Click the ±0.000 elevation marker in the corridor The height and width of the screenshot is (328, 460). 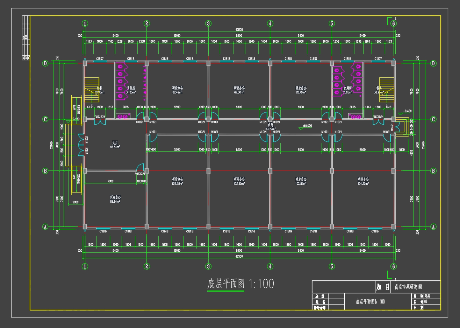tap(307, 126)
